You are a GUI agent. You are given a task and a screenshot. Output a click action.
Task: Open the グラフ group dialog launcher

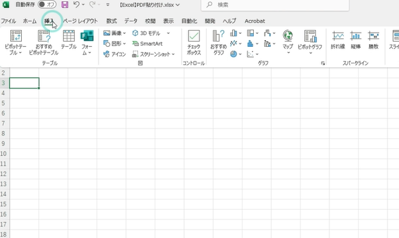323,63
